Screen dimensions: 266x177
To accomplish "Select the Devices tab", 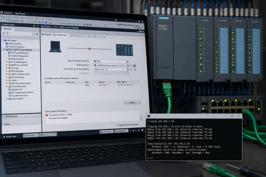I will point(8,29).
